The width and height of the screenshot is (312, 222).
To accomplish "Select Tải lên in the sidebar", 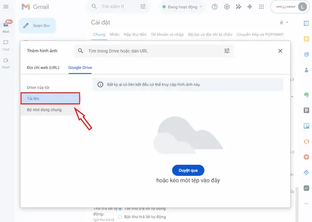I will (50, 98).
